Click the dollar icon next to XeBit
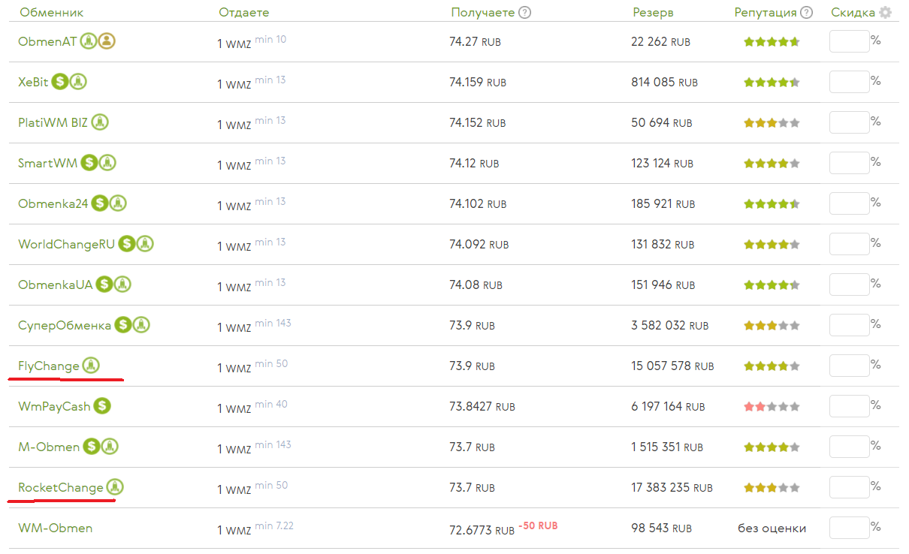 (x=60, y=82)
